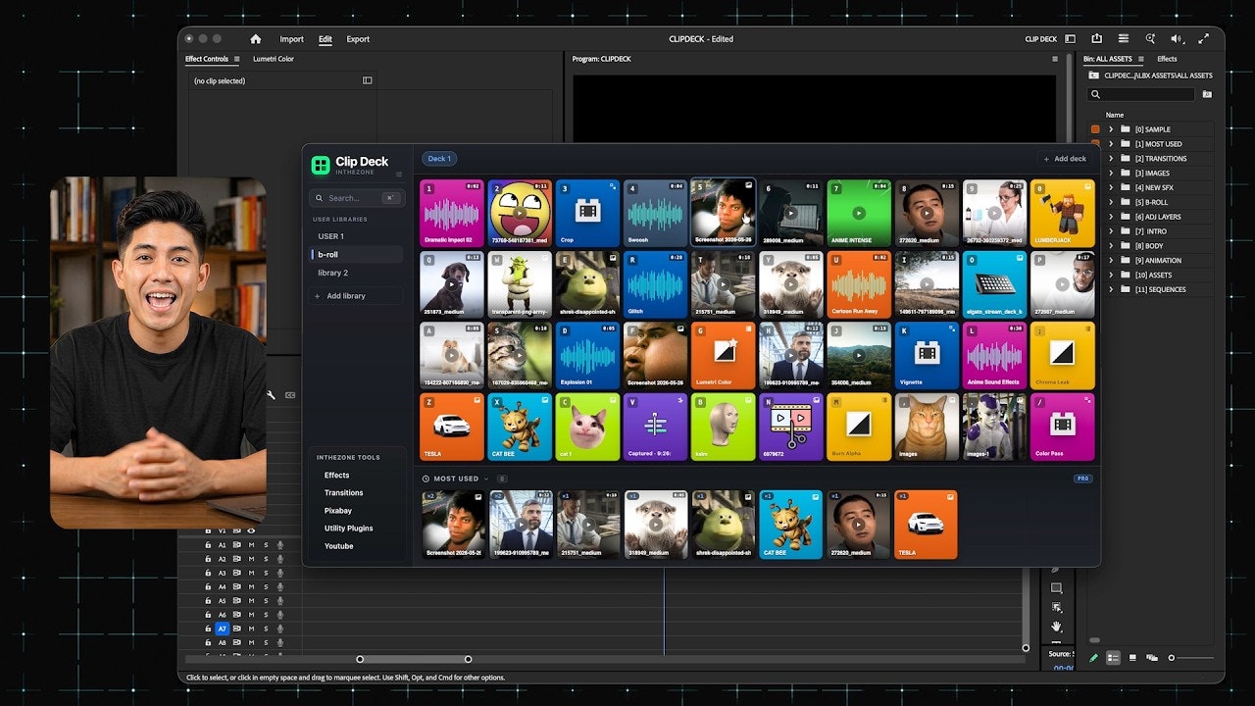Enable voice-over record on track A5
Image resolution: width=1255 pixels, height=706 pixels.
[280, 601]
